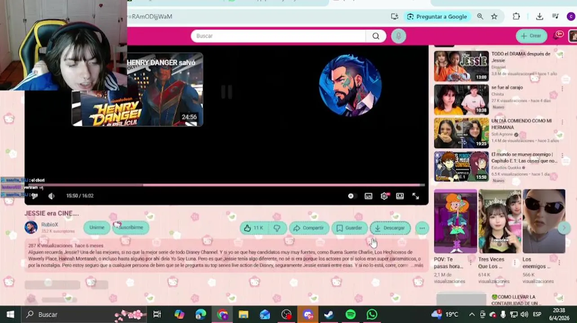Click Preguntar a Google in address bar
Viewport: 577px width, 323px height.
[x=437, y=17]
